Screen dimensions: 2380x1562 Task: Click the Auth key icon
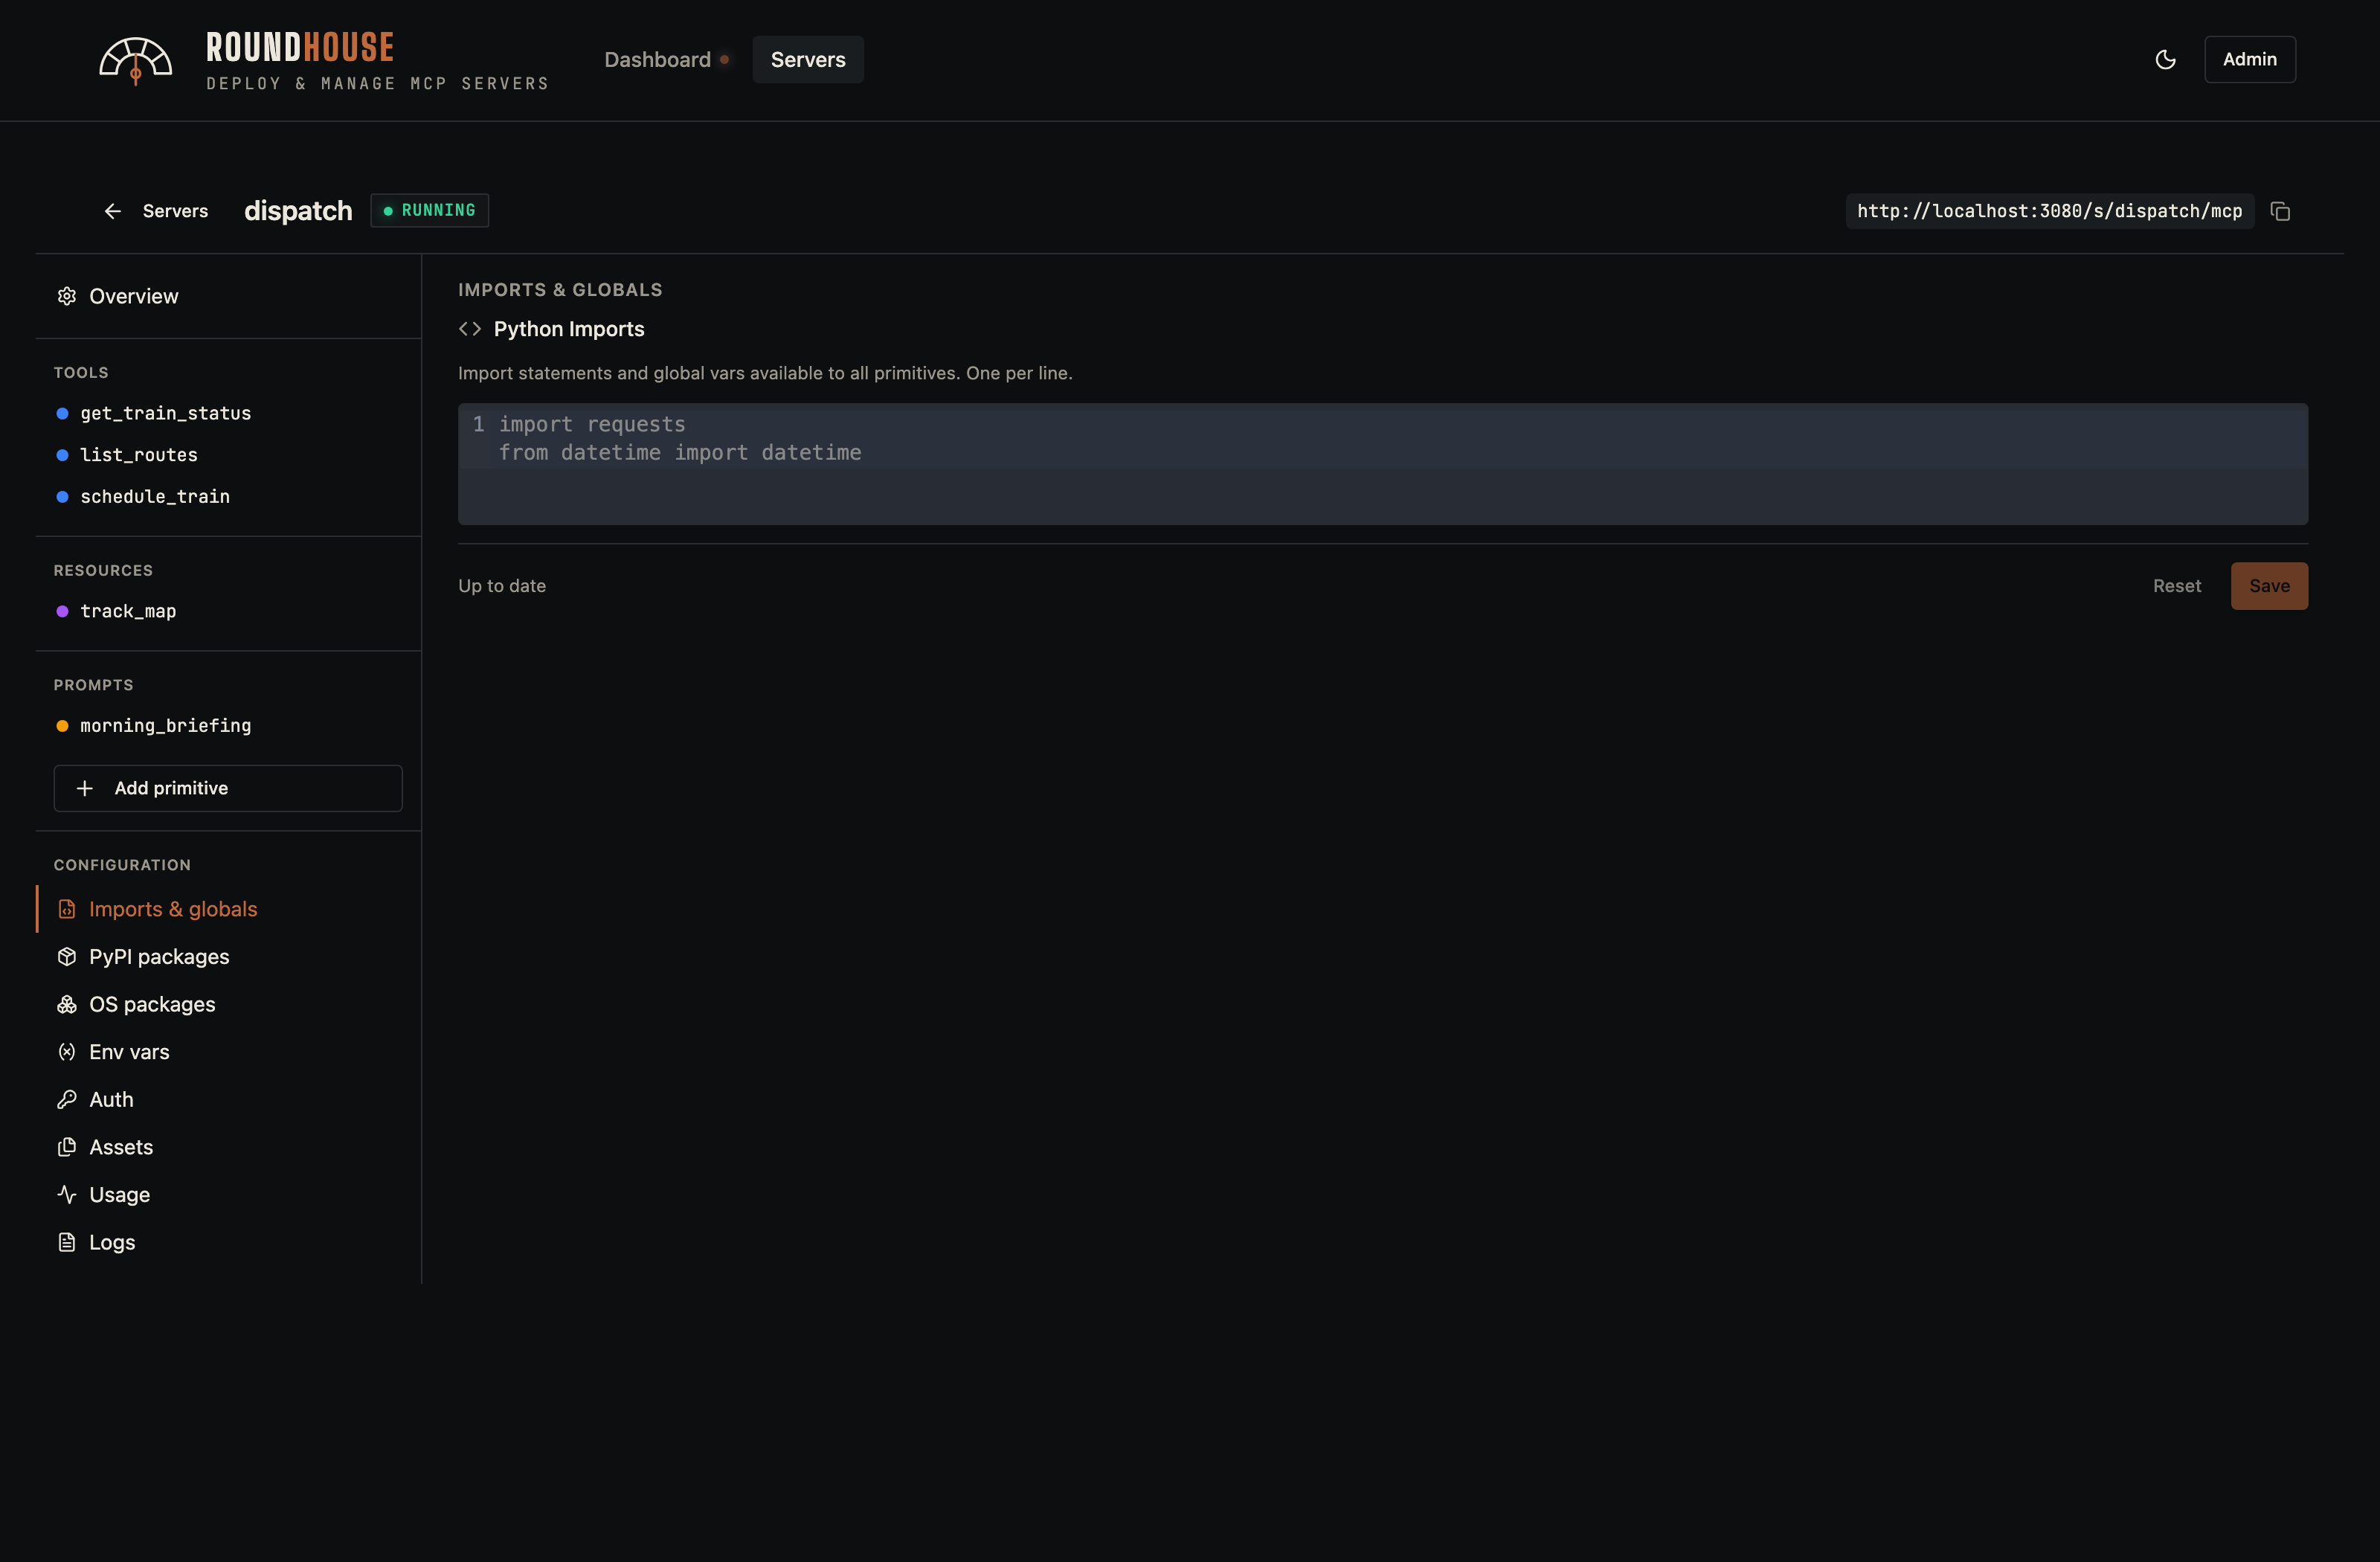[x=67, y=1099]
